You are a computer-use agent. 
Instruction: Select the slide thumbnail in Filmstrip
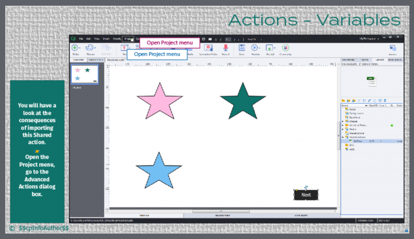84,74
